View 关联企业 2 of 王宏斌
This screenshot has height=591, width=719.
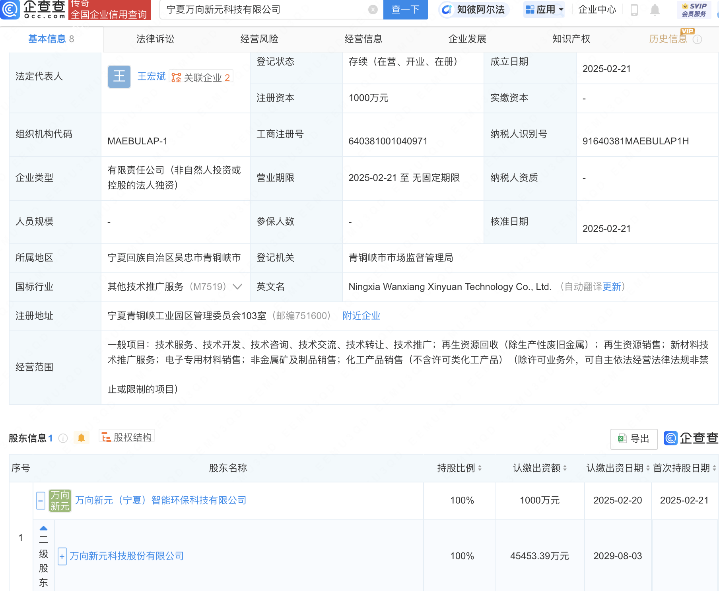pos(201,77)
